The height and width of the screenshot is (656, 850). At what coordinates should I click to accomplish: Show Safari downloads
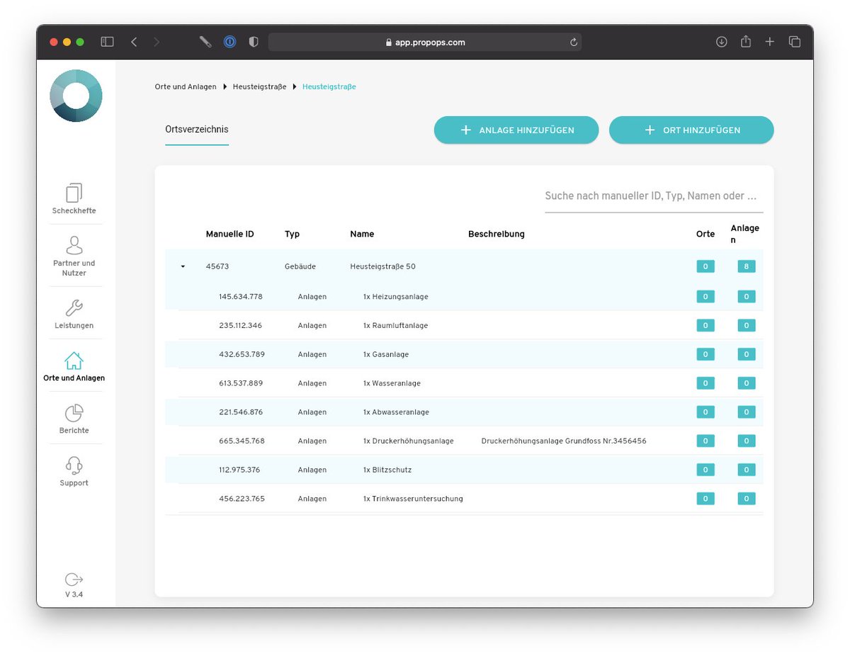pos(722,42)
